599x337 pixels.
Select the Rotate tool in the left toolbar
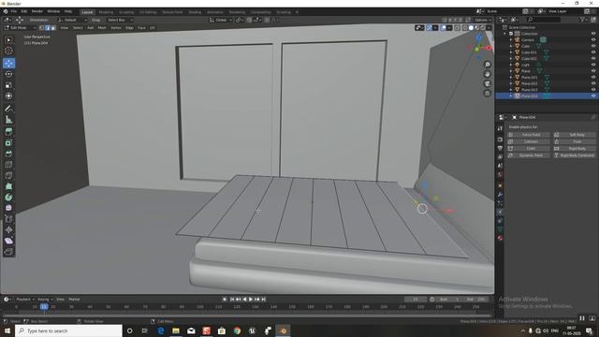click(x=8, y=74)
